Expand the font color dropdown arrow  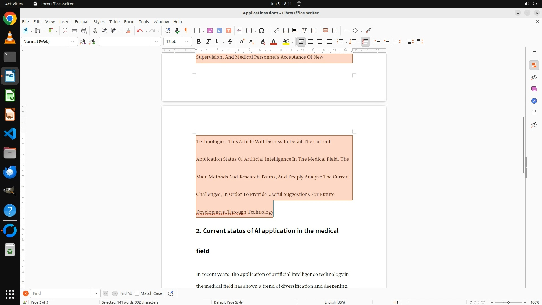280,42
